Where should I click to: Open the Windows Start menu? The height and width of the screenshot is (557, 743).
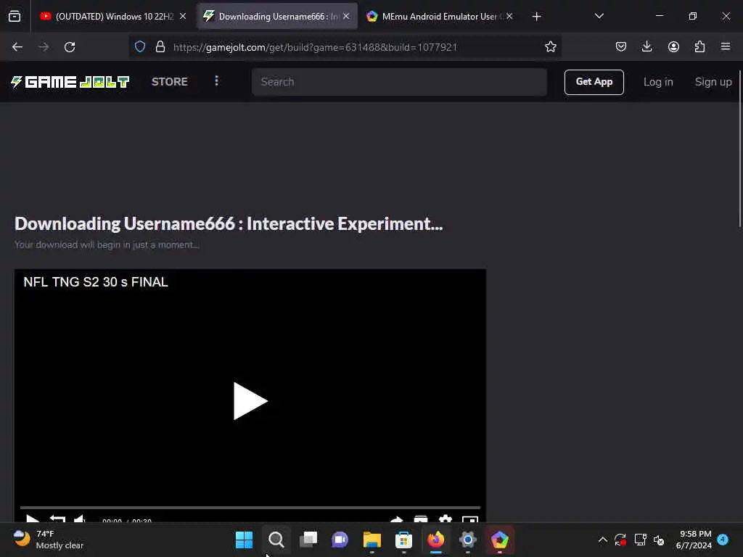[244, 540]
